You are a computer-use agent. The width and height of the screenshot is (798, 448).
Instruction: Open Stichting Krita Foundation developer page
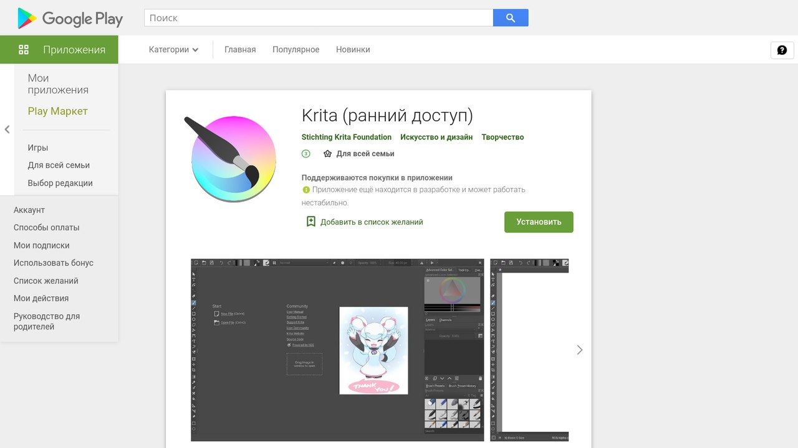pyautogui.click(x=347, y=138)
